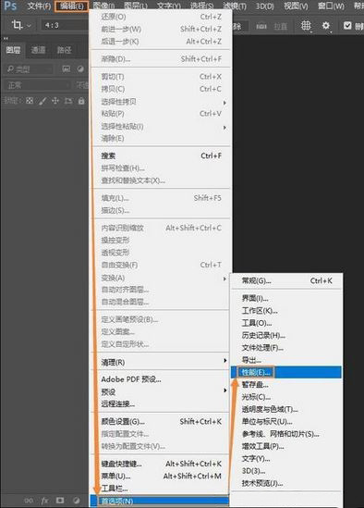Open 增效工具(P)... preferences
The height and width of the screenshot is (508, 364).
(x=286, y=446)
